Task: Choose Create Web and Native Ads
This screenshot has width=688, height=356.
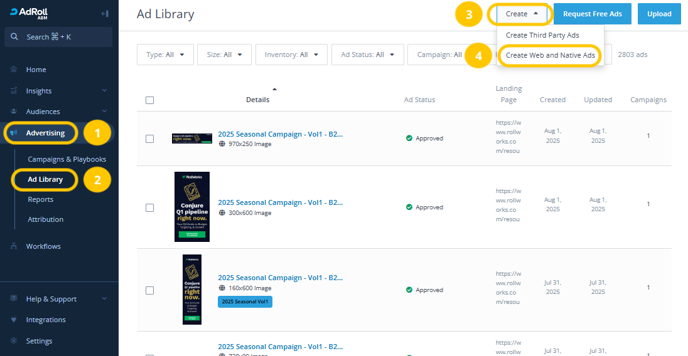Action: click(550, 55)
